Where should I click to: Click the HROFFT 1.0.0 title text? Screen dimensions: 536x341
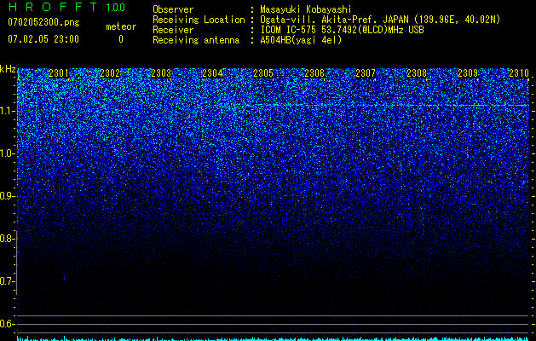67,7
